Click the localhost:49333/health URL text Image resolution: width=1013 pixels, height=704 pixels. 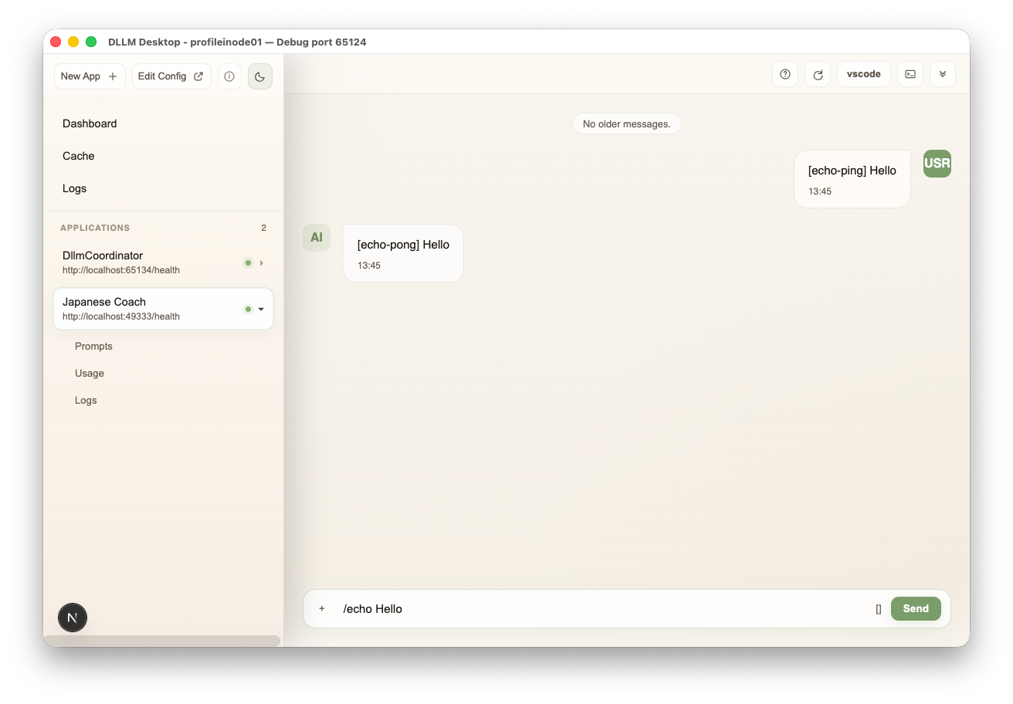[121, 316]
